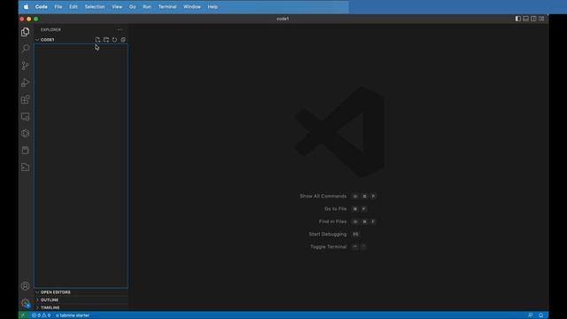This screenshot has width=567, height=319.
Task: Open the Run and Debug view icon
Action: pos(26,82)
